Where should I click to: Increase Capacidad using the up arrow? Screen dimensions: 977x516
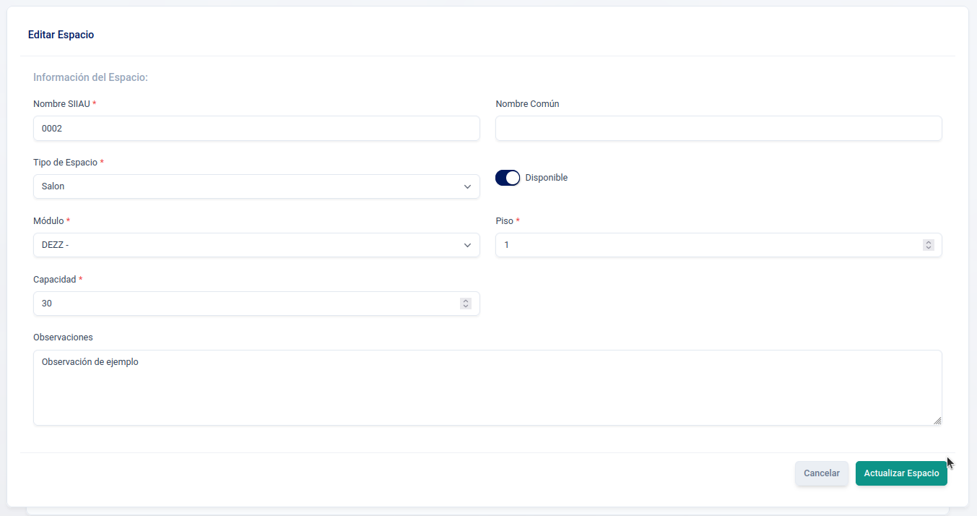[x=466, y=301]
